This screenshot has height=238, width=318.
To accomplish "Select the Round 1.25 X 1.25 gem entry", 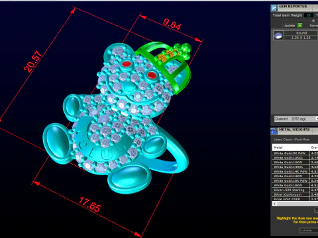I will pyautogui.click(x=301, y=35).
